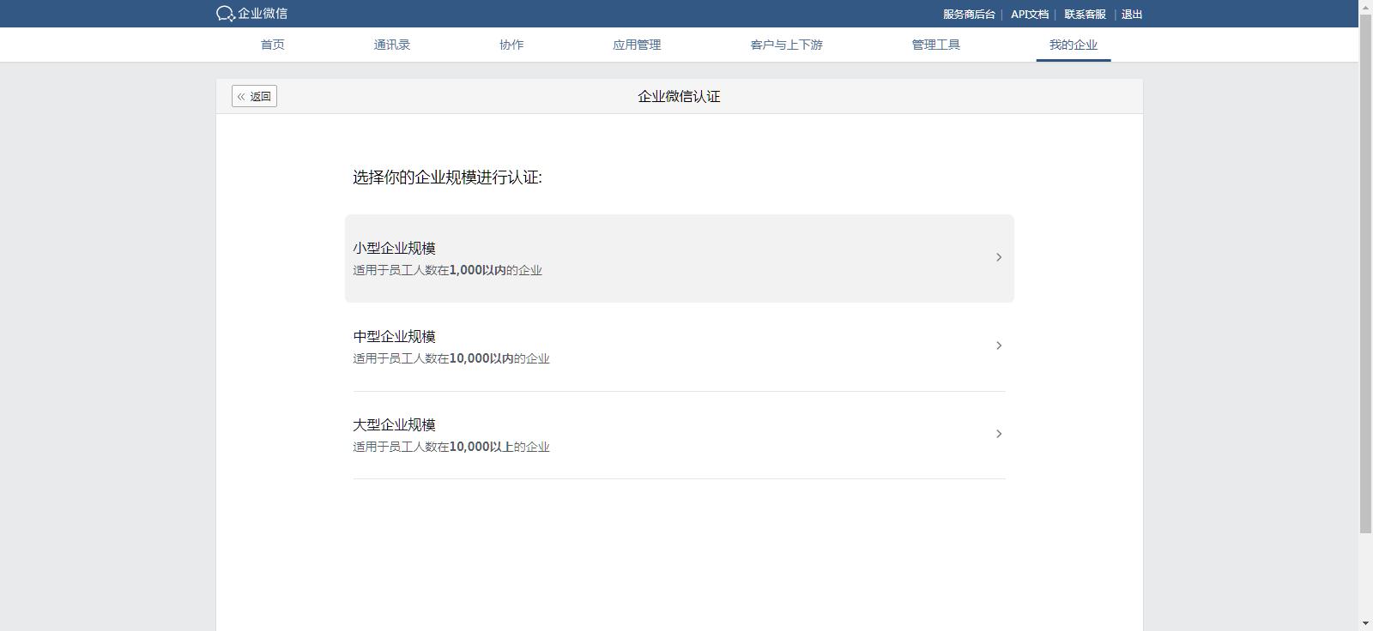The height and width of the screenshot is (631, 1373).
Task: Open the 管理工具 tab
Action: coord(936,45)
